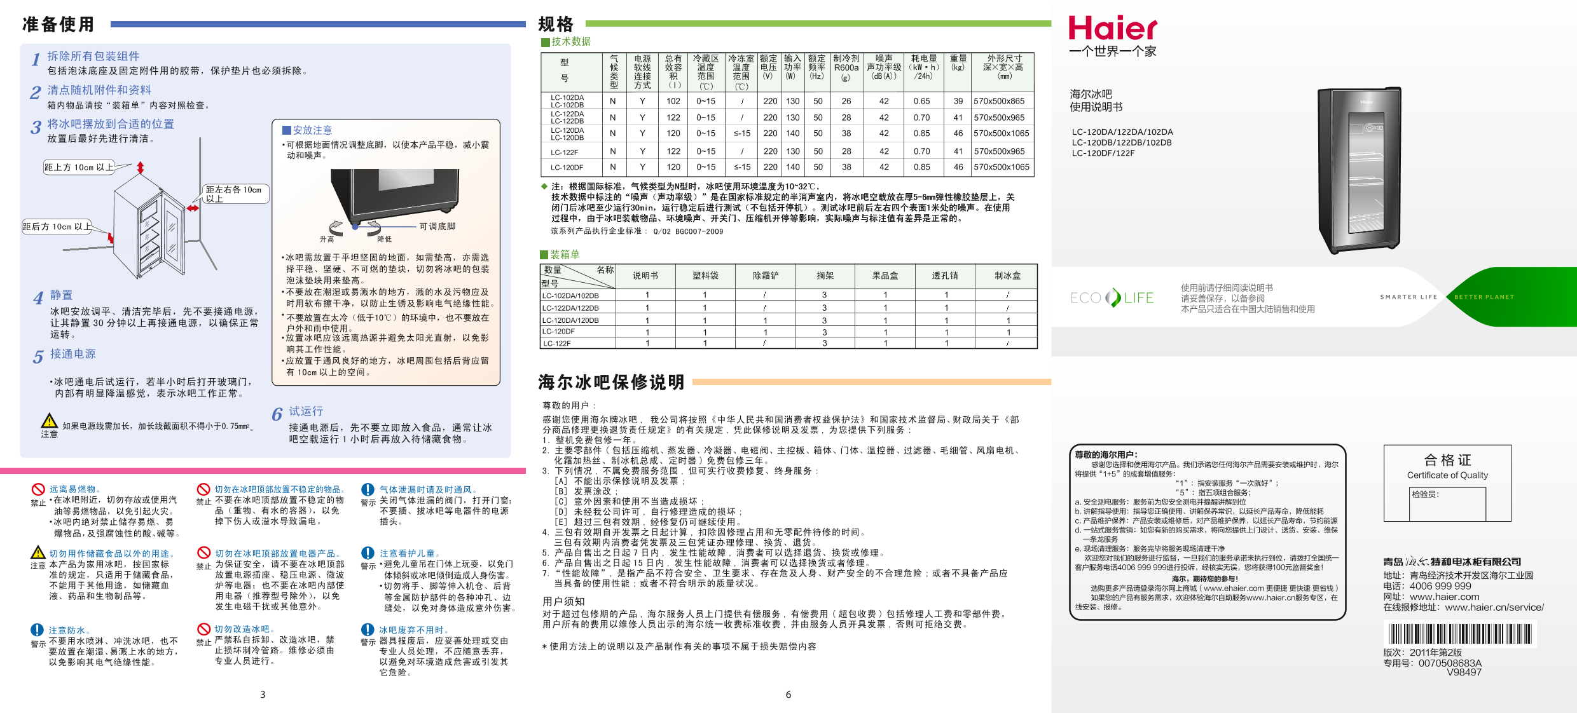Click the 接通电源 step title

coord(72,354)
